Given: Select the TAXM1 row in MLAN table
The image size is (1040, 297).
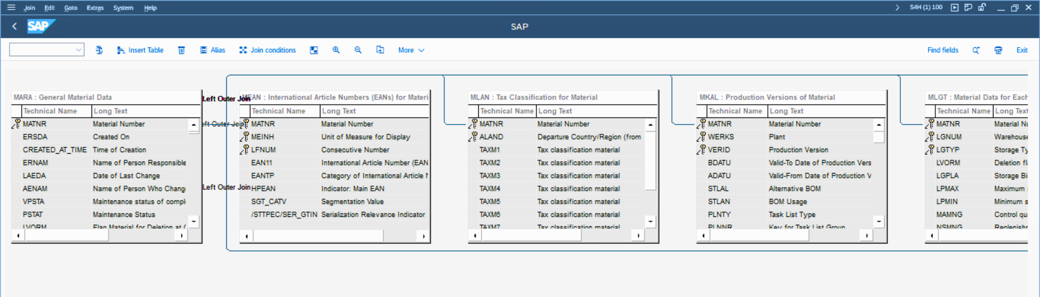Looking at the screenshot, I should (x=489, y=150).
